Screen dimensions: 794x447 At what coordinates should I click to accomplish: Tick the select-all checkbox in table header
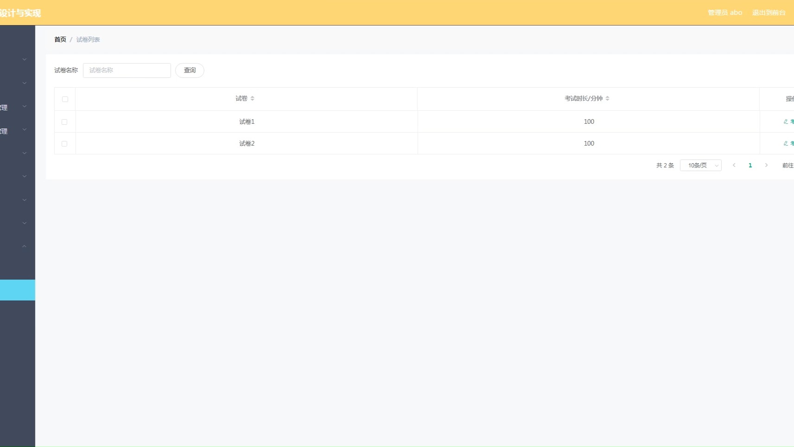pos(65,99)
